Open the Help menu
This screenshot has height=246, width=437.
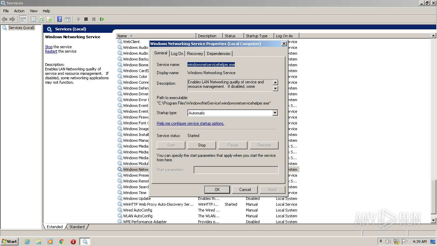tap(46, 11)
